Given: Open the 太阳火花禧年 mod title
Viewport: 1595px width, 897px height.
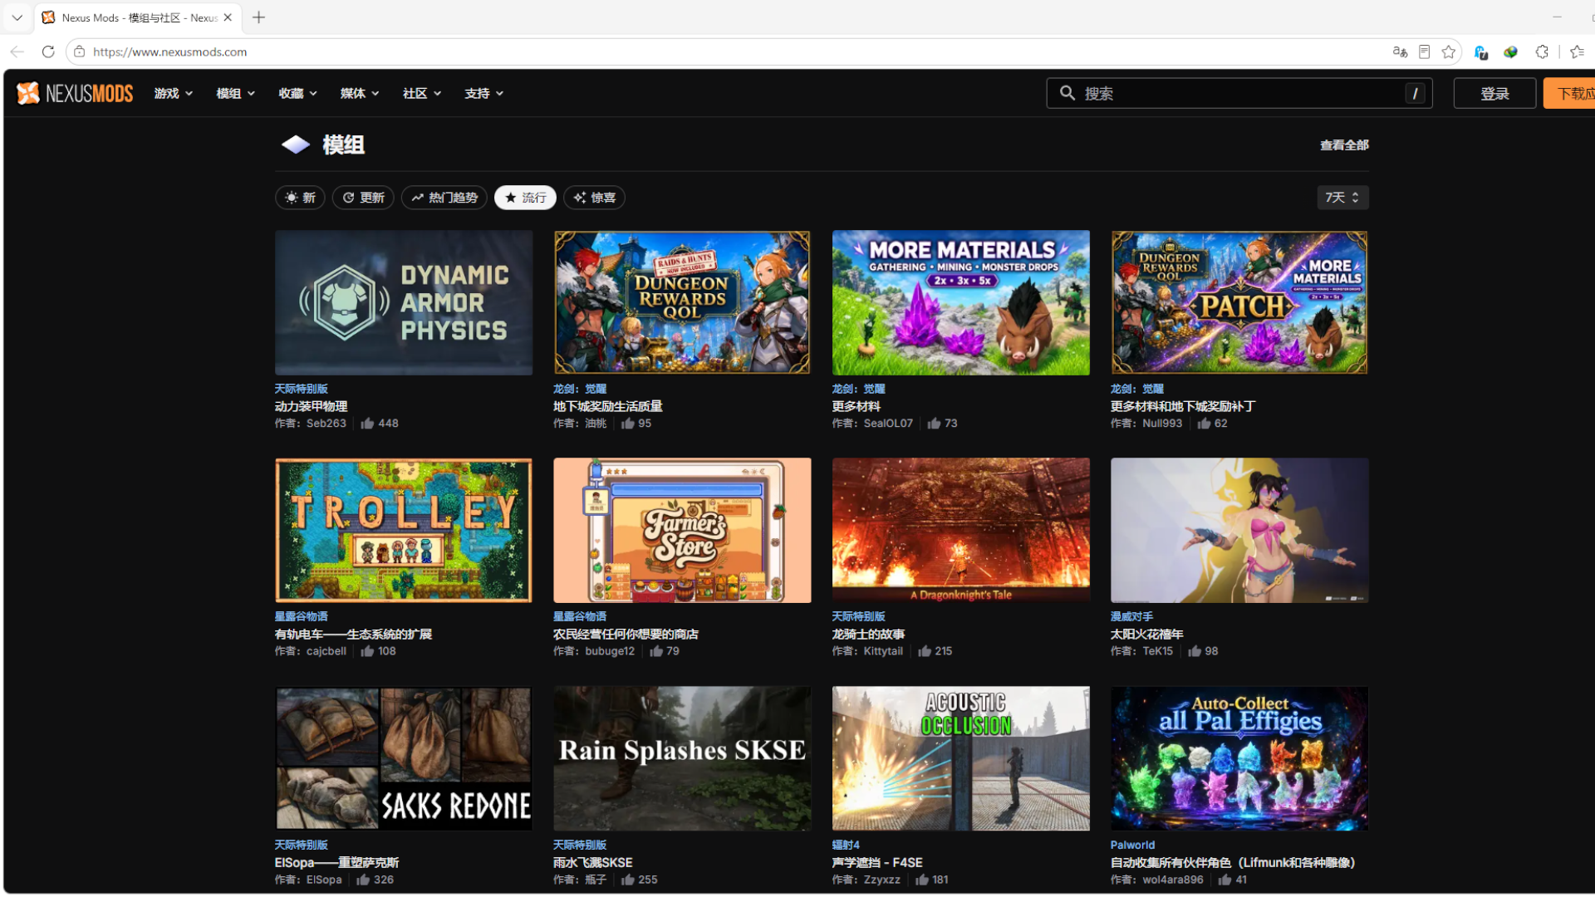Looking at the screenshot, I should (1146, 635).
